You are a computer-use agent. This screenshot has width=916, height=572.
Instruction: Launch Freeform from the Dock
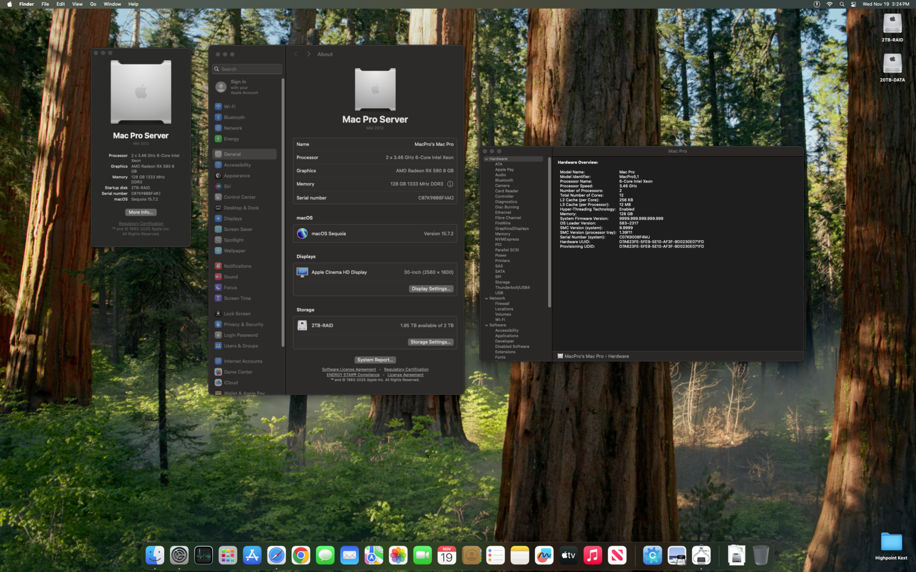(x=544, y=555)
